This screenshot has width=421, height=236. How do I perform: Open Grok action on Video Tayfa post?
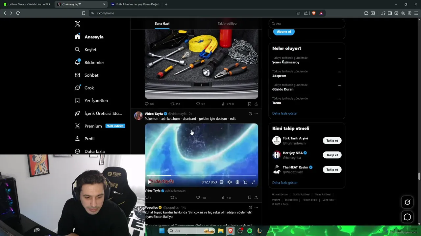pyautogui.click(x=250, y=114)
